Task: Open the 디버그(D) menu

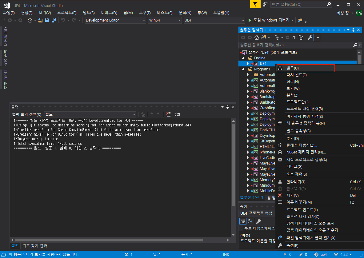Action: pos(109,13)
